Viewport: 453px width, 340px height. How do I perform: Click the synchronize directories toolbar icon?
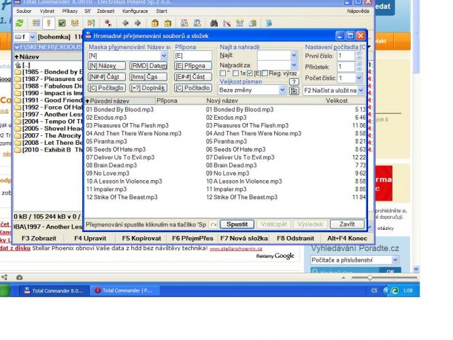tap(239, 23)
